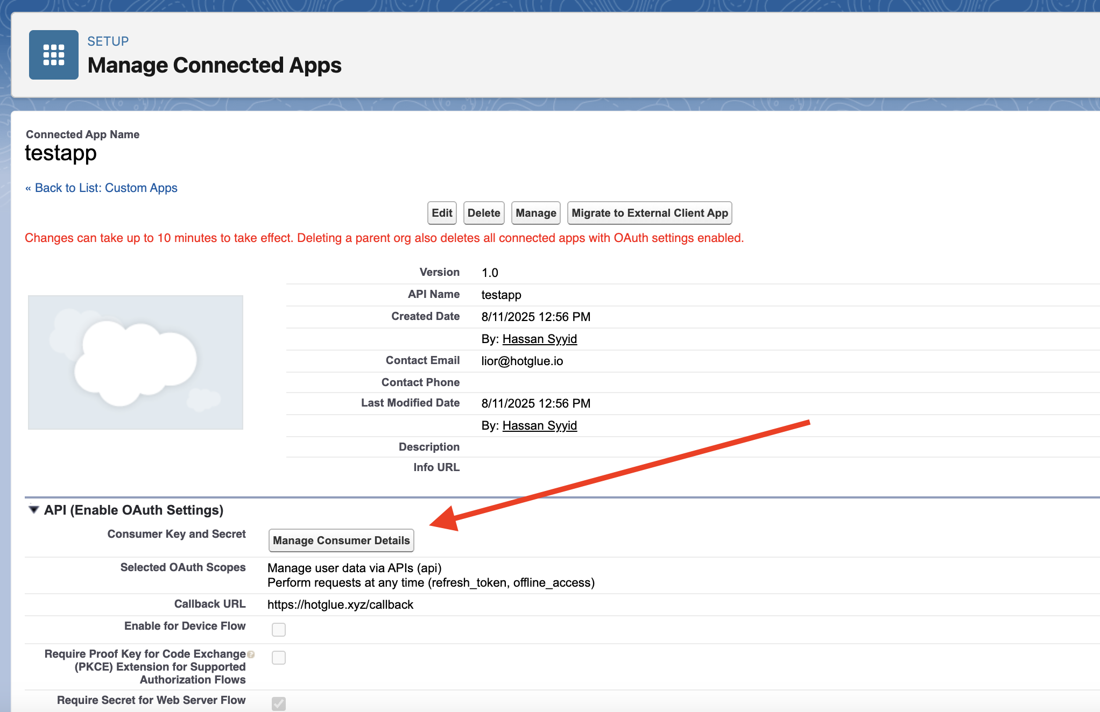This screenshot has width=1100, height=712.
Task: Click the testapp connected app name heading
Action: (x=61, y=153)
